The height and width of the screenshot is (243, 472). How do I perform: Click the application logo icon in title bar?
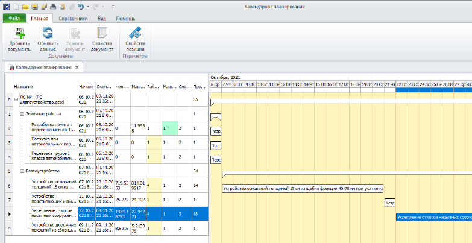6,6
